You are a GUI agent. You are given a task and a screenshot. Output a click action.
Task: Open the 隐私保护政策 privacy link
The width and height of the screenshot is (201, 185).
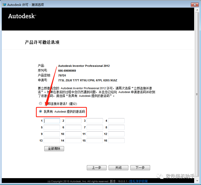click(138, 181)
